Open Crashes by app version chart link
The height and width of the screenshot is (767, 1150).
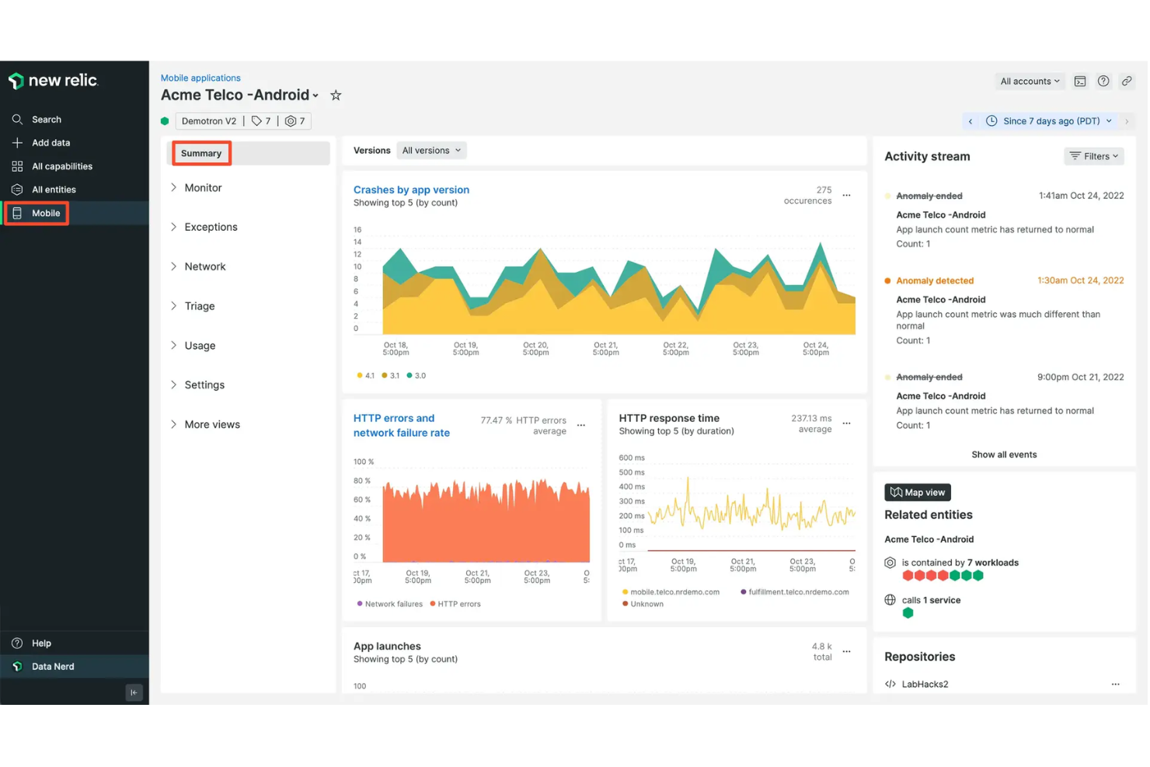point(411,190)
